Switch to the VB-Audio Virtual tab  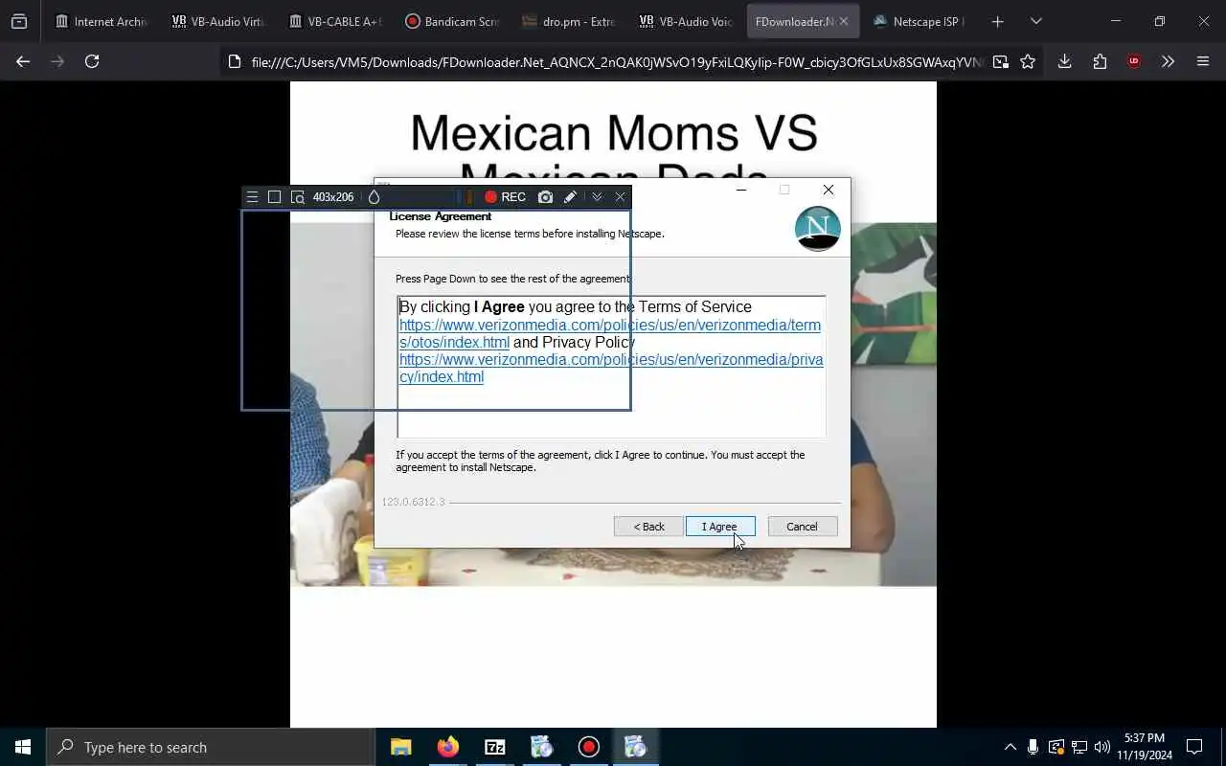point(218,21)
